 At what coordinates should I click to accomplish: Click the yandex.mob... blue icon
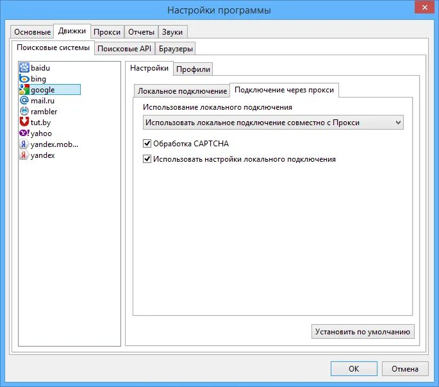tap(24, 144)
